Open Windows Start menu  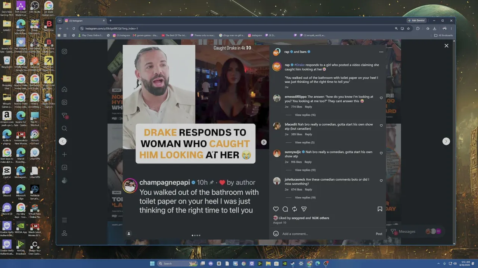(x=152, y=264)
